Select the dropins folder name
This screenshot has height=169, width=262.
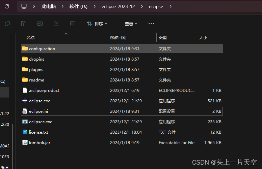pyautogui.click(x=36, y=59)
